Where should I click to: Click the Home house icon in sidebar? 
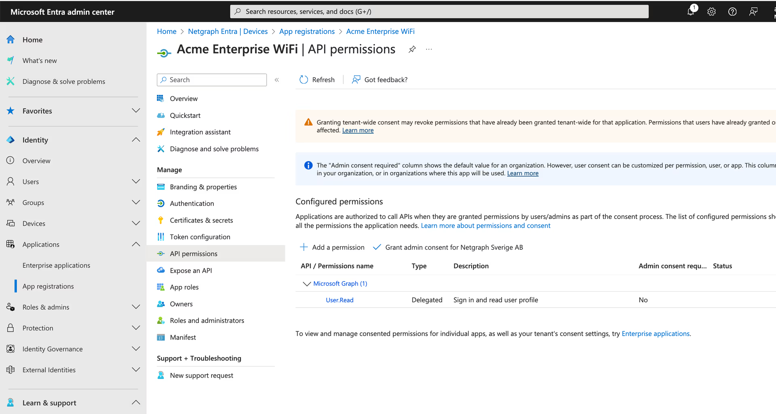coord(11,40)
